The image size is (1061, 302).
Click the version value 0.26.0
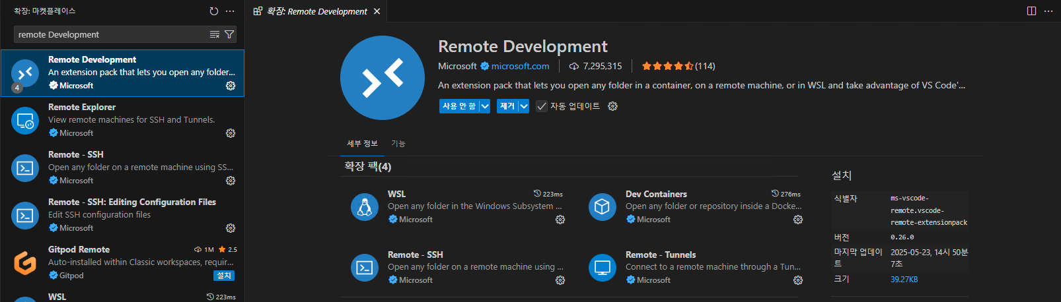902,237
